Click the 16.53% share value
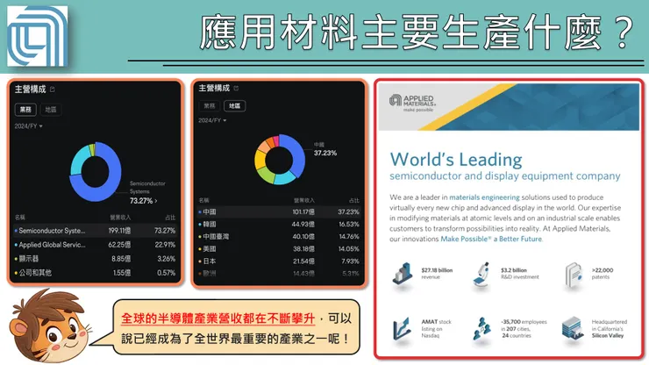The width and height of the screenshot is (649, 365). point(349,224)
